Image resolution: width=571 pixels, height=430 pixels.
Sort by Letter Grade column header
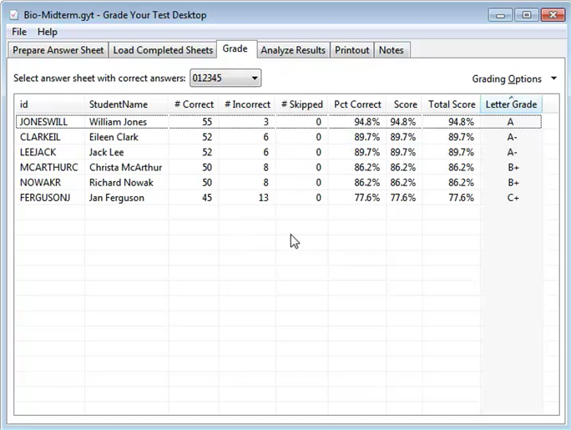511,104
